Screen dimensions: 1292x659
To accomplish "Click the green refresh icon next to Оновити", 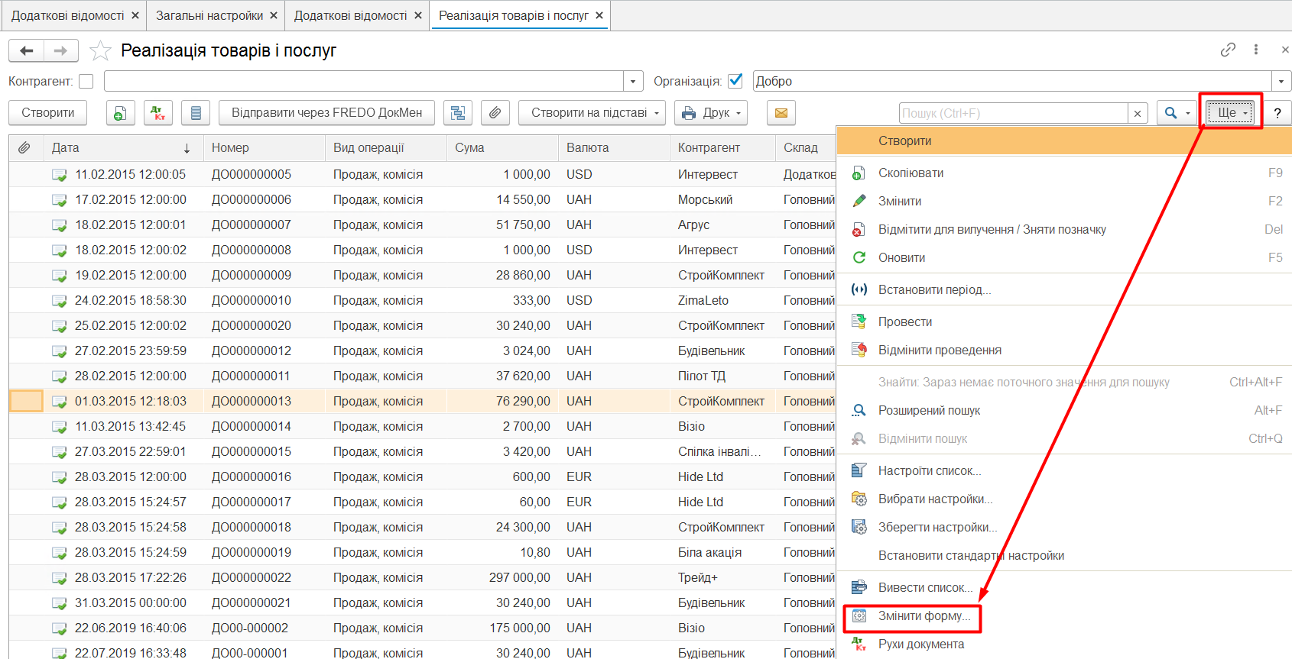I will pyautogui.click(x=859, y=257).
